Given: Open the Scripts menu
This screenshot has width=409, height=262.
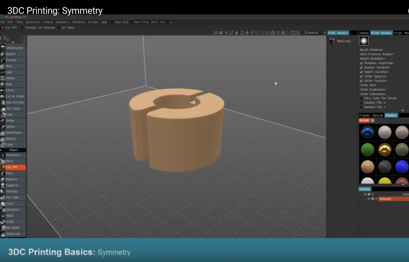Looking at the screenshot, I should tap(93, 22).
